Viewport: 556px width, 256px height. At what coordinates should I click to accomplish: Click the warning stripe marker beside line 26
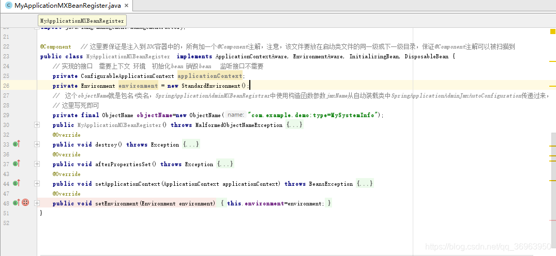coord(552,86)
